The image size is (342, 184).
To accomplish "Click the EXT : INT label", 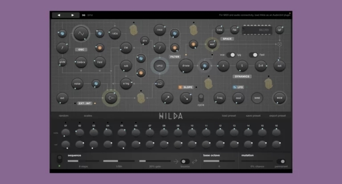I will [x=85, y=103].
